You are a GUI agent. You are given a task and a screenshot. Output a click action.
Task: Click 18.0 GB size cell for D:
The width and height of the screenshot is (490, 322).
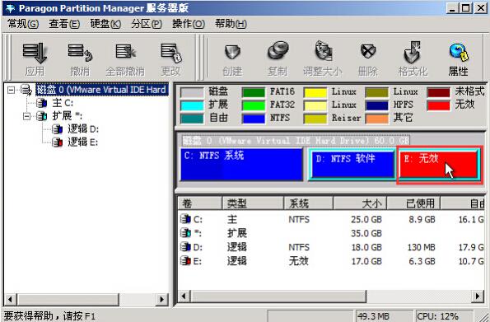point(366,247)
